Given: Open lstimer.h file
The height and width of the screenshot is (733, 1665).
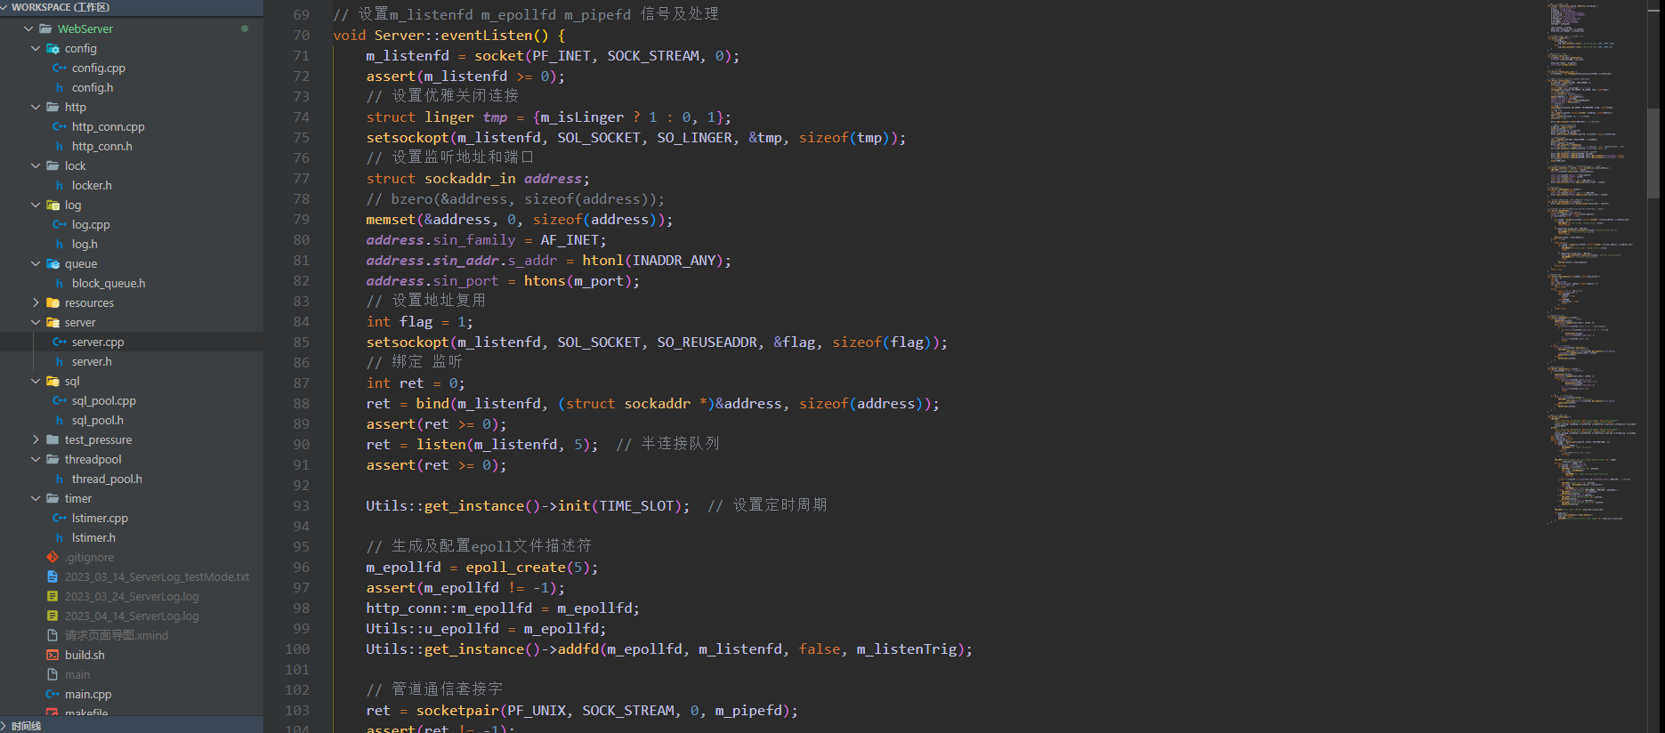Looking at the screenshot, I should tap(93, 537).
